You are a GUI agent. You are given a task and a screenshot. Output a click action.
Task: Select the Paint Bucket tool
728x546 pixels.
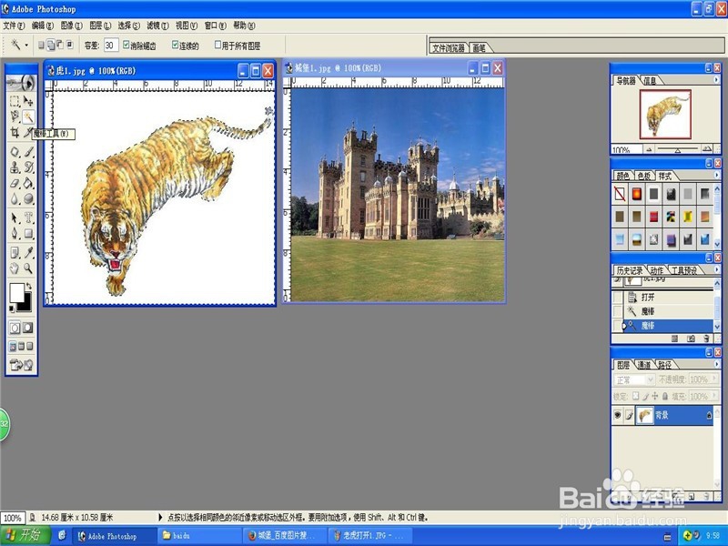point(28,183)
